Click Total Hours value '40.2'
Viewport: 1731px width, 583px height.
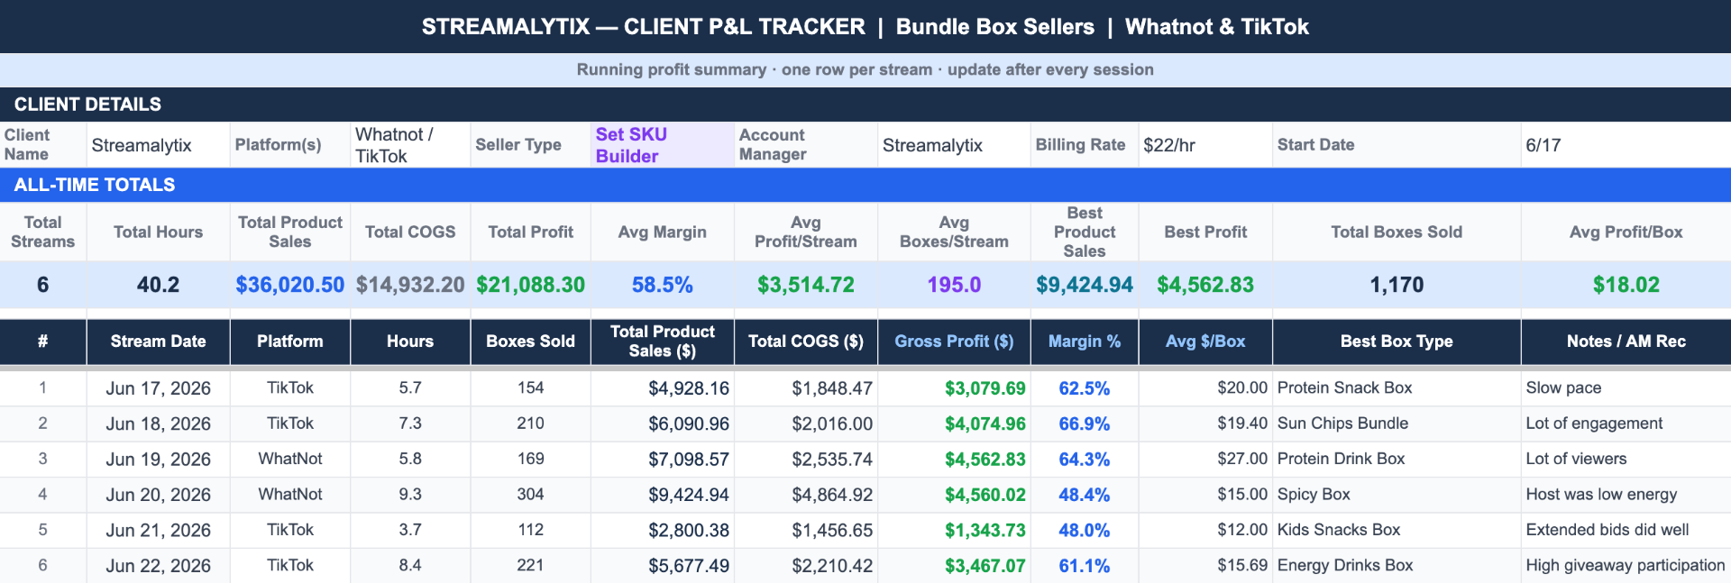pyautogui.click(x=158, y=285)
